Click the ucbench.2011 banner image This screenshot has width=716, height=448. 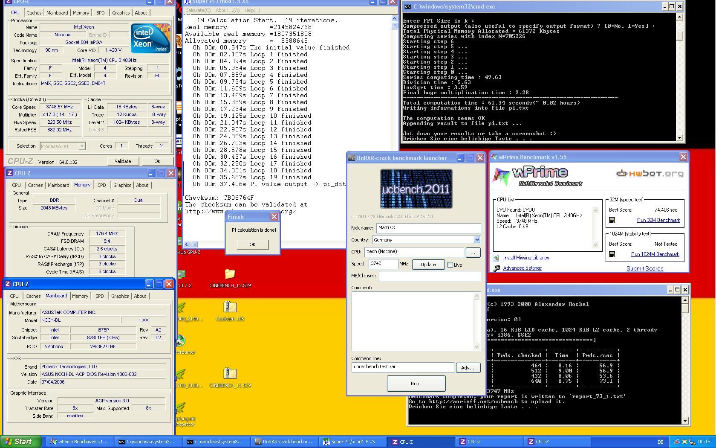coord(416,189)
